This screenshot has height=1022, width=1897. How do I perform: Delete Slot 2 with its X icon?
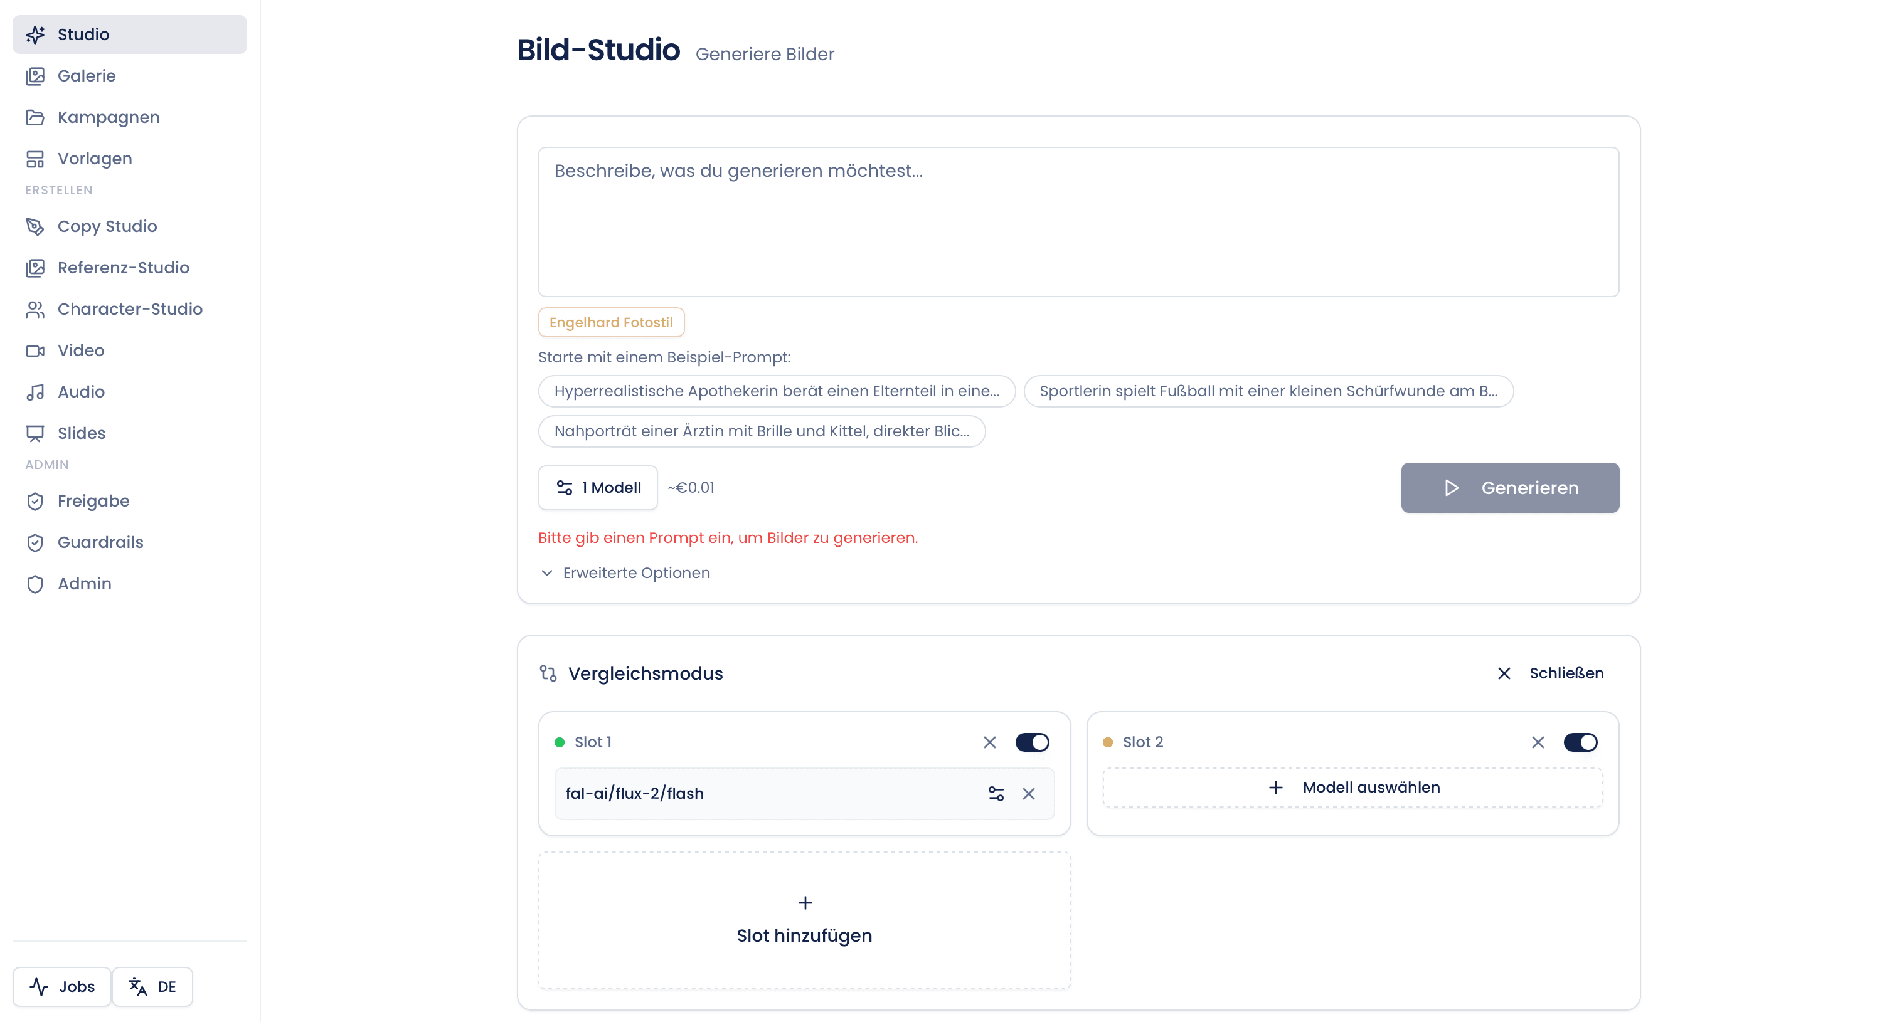pyautogui.click(x=1538, y=742)
